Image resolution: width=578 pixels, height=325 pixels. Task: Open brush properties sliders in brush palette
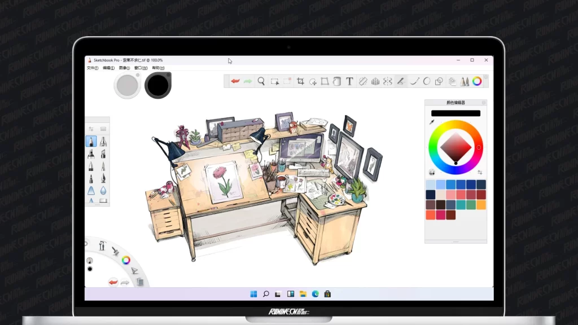click(x=91, y=129)
